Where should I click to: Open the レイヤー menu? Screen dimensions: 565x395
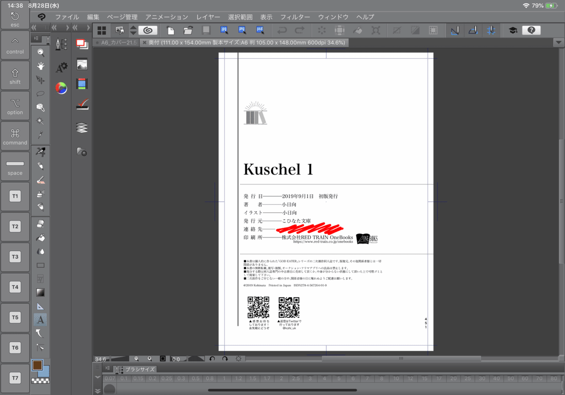208,17
